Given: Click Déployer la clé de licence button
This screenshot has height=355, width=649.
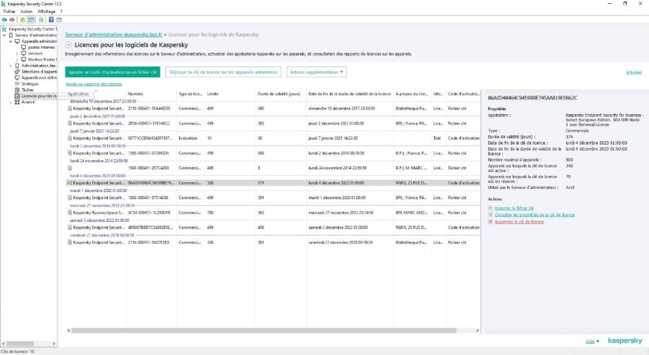Looking at the screenshot, I should coord(223,72).
